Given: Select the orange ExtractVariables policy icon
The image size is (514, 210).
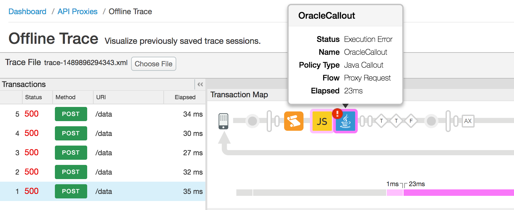Looking at the screenshot, I should pos(294,121).
